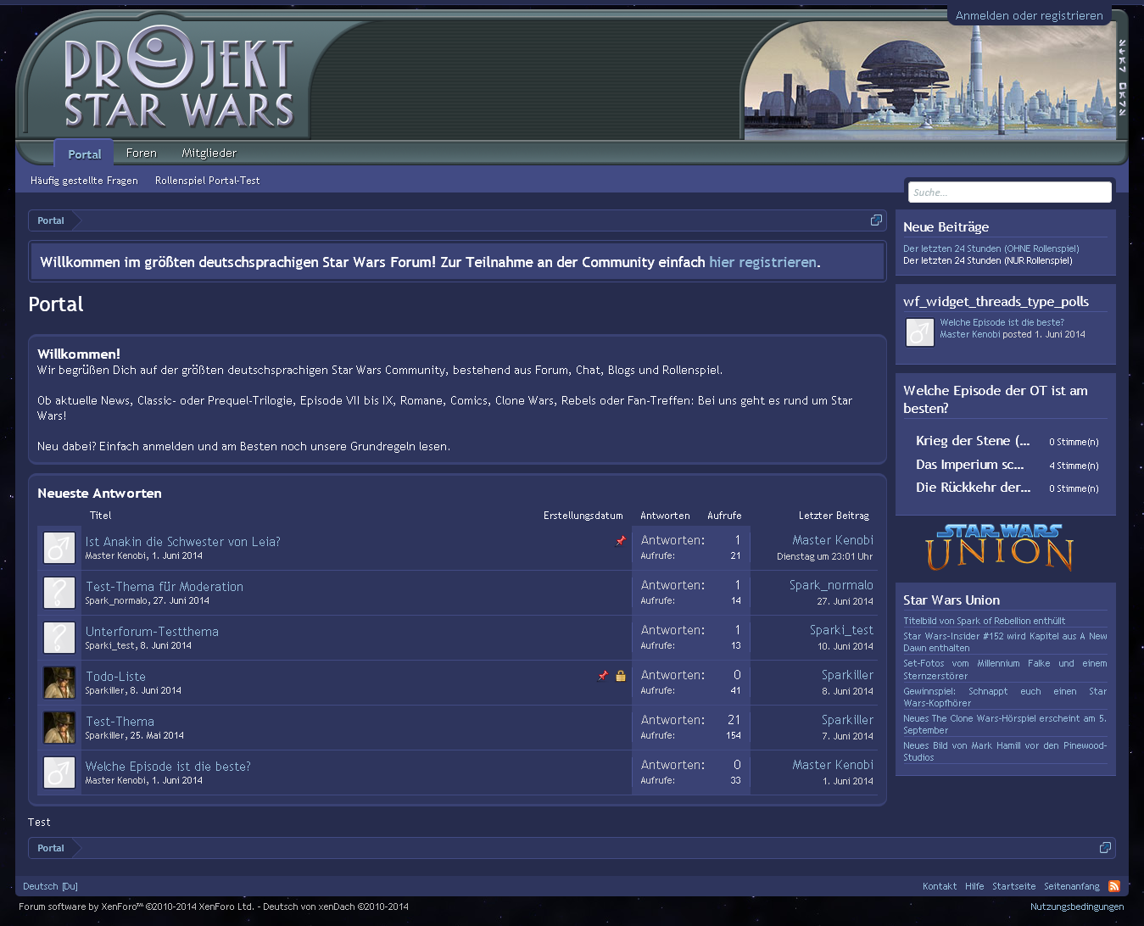
Task: Open quick navigation icon beside top breadcrumb
Action: click(876, 220)
